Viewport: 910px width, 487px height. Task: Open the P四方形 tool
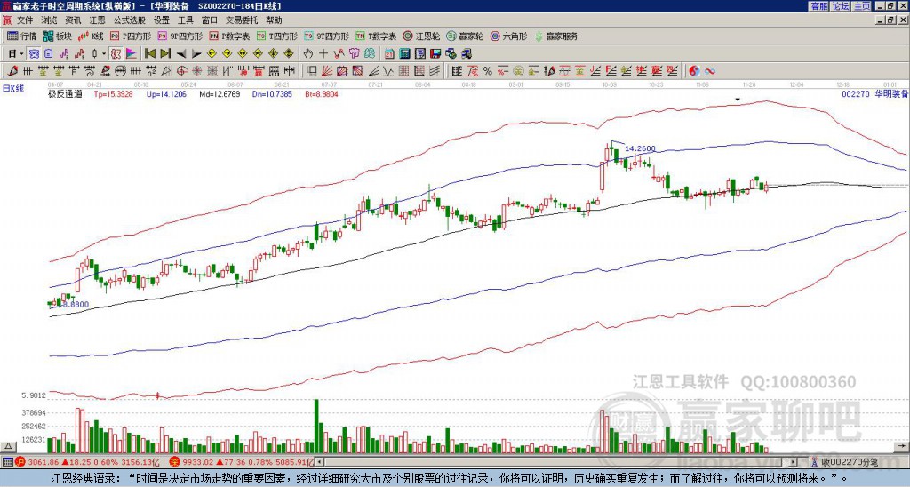(x=131, y=36)
